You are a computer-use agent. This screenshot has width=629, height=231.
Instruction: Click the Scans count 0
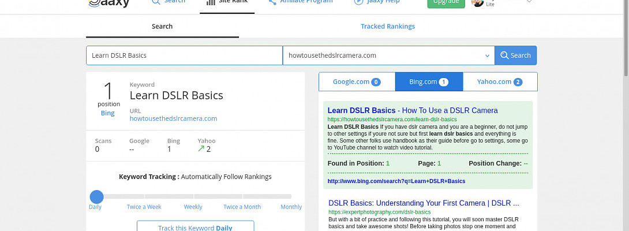click(x=97, y=150)
